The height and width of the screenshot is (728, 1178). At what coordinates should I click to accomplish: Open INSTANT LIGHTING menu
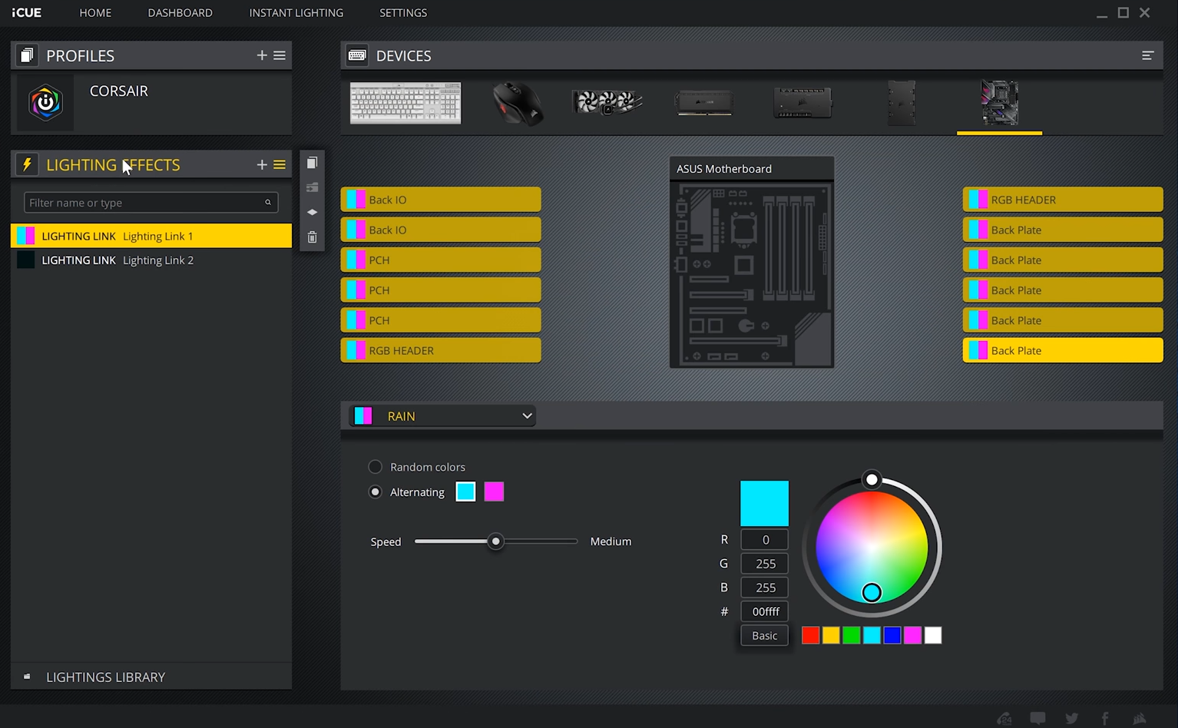(296, 13)
